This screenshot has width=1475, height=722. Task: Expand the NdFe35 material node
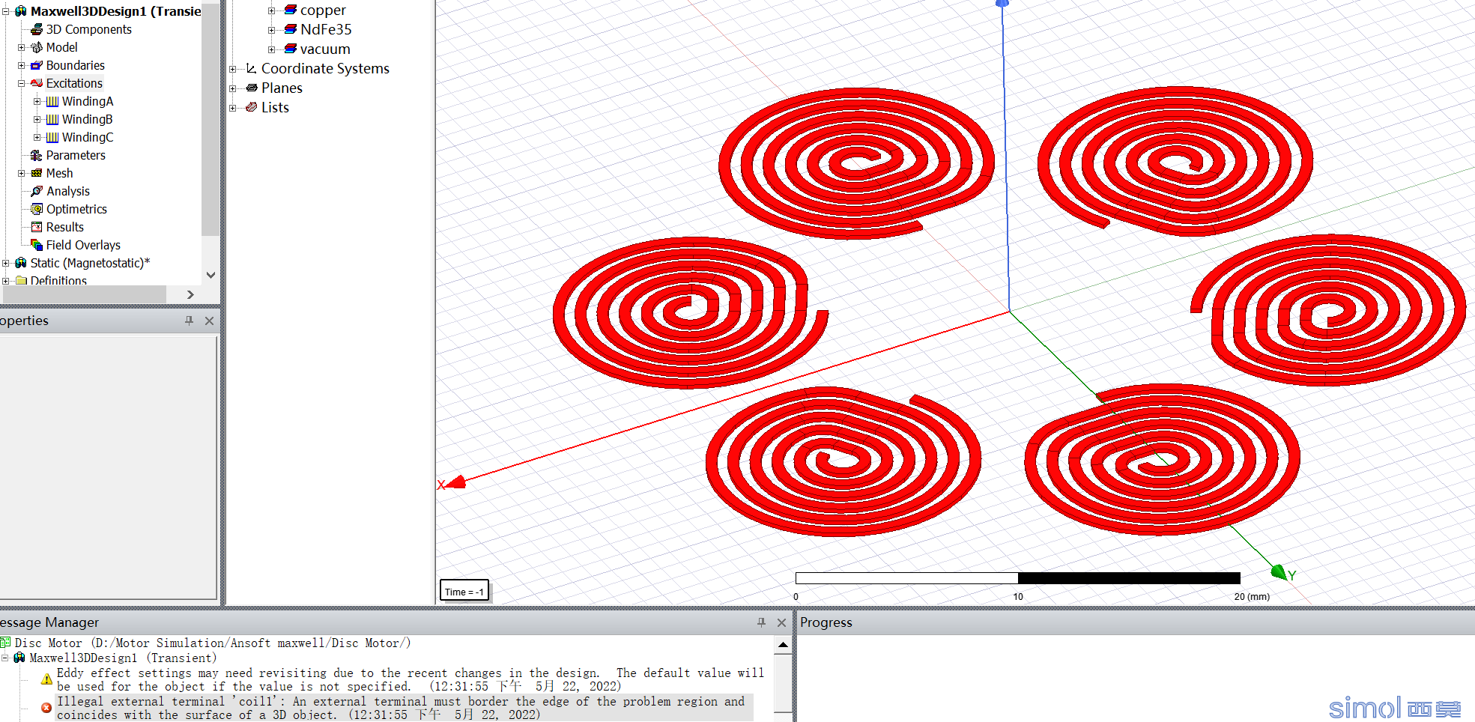tap(271, 30)
